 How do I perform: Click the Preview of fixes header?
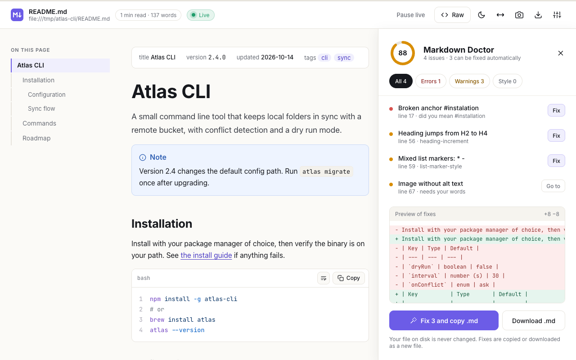pyautogui.click(x=477, y=214)
